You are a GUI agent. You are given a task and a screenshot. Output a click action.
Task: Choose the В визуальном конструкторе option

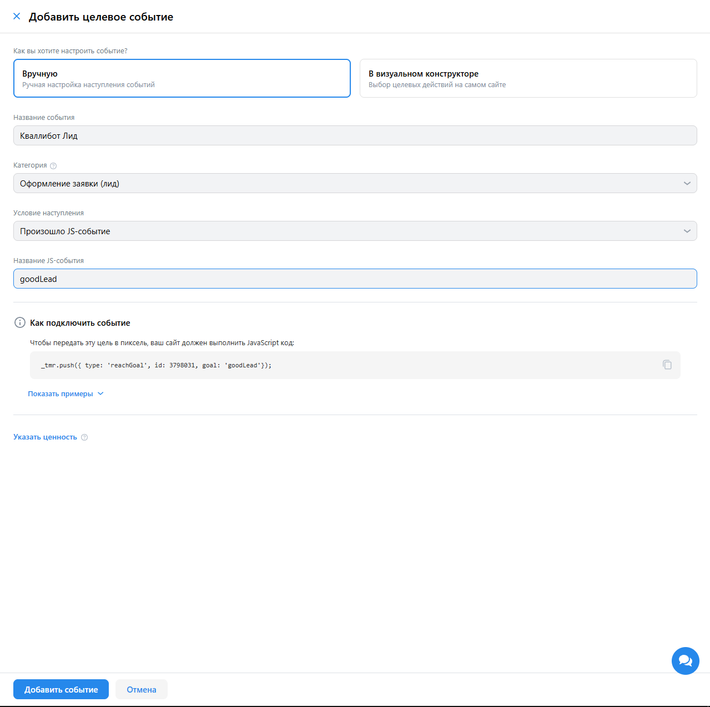pyautogui.click(x=528, y=78)
